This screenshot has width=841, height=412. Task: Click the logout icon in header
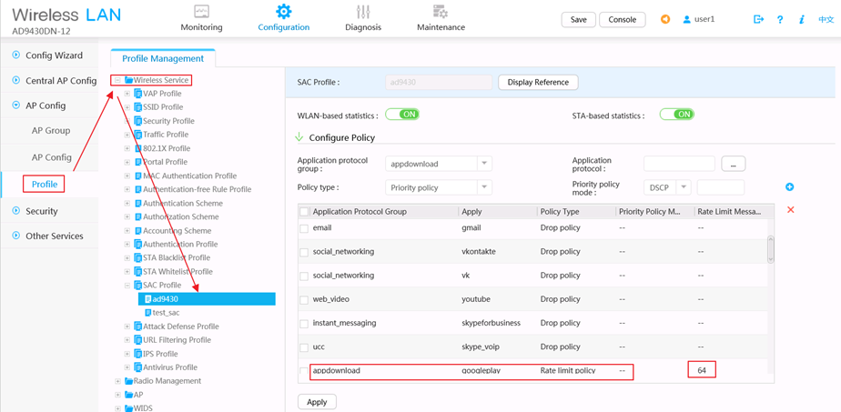click(x=758, y=19)
